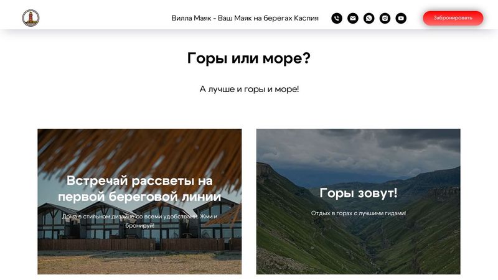The width and height of the screenshot is (498, 280).
Task: Click the Дома в стильном дизайне description
Action: click(139, 221)
